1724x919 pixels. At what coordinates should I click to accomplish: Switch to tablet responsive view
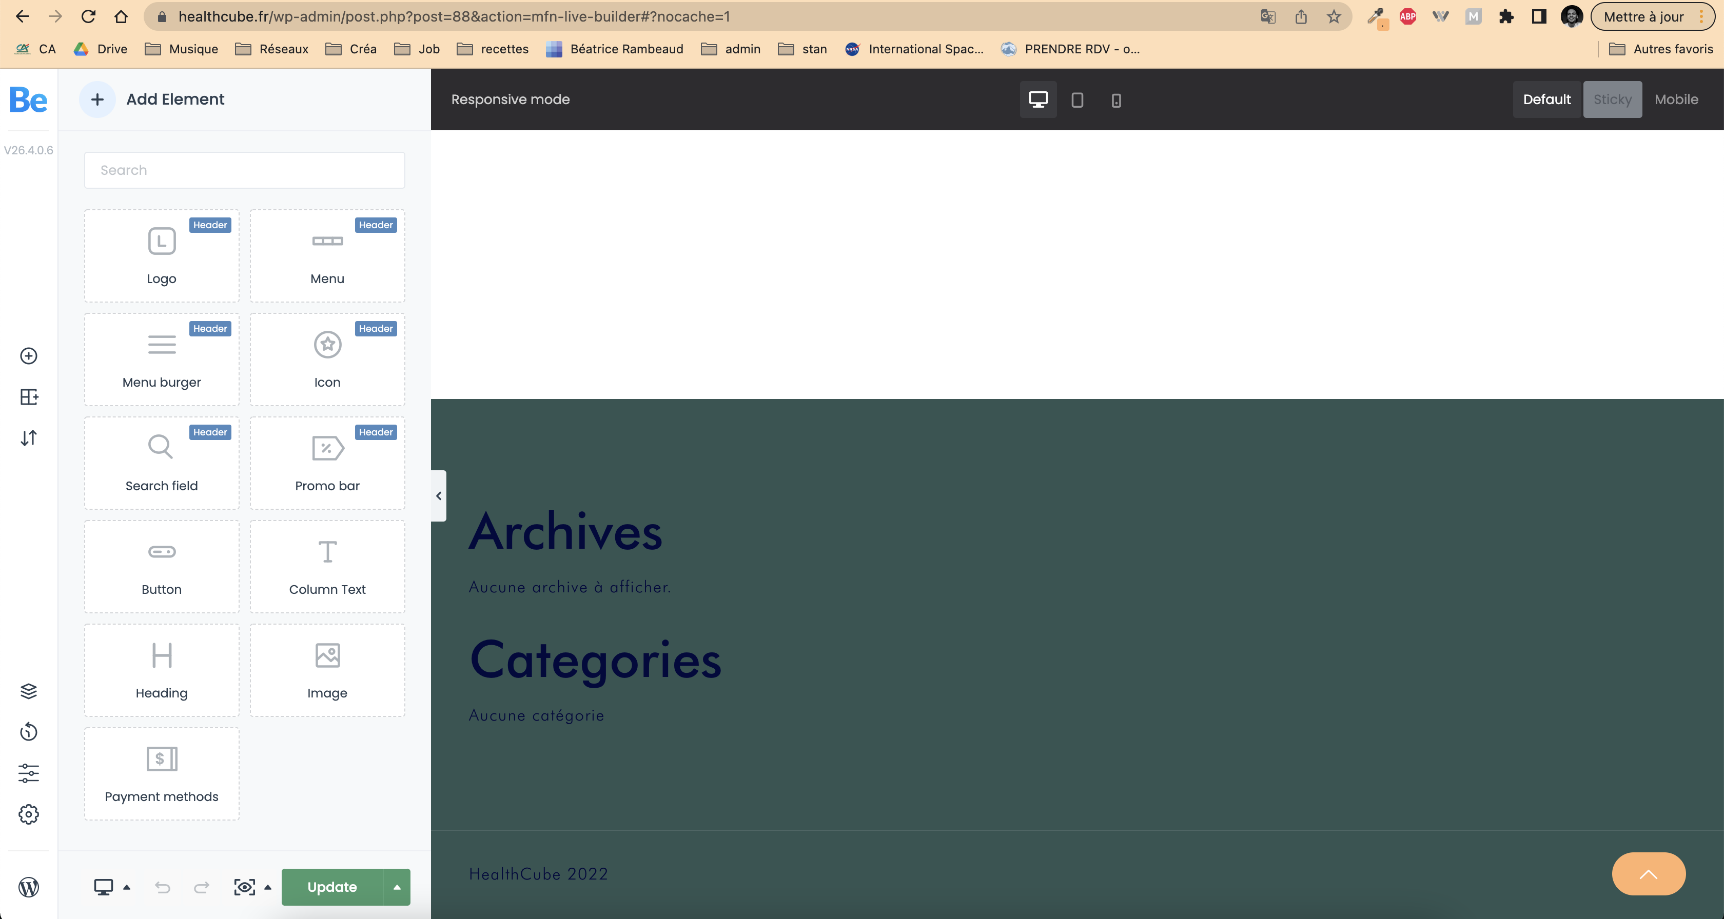(1077, 99)
